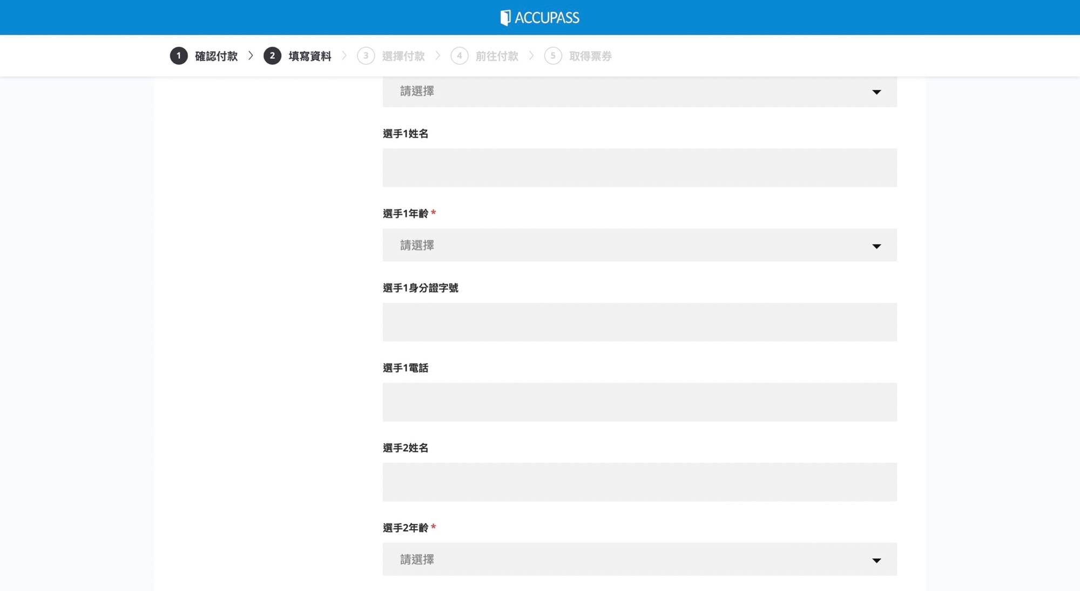Focus the 選手1姓名 input field

(x=639, y=168)
